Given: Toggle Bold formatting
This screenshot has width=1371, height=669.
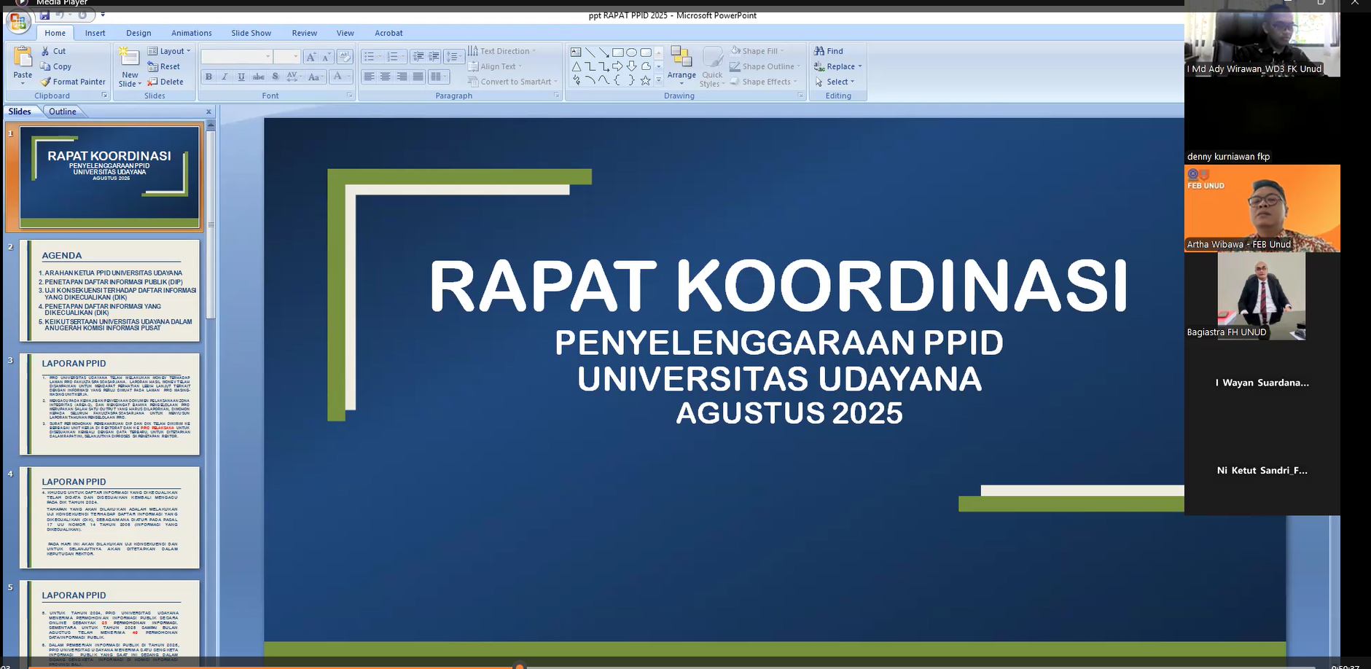Looking at the screenshot, I should click(x=209, y=77).
